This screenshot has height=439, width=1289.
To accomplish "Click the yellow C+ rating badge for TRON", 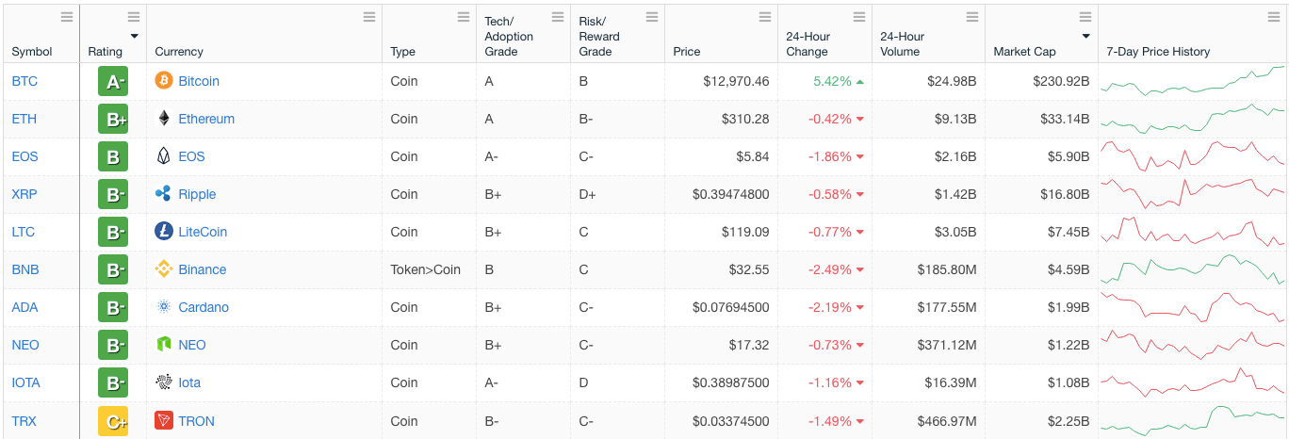I will (113, 421).
